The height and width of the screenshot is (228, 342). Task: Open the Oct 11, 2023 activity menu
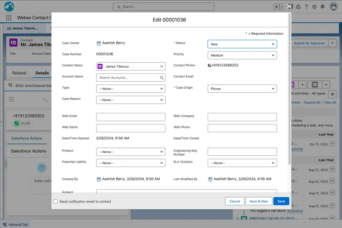tap(332, 144)
